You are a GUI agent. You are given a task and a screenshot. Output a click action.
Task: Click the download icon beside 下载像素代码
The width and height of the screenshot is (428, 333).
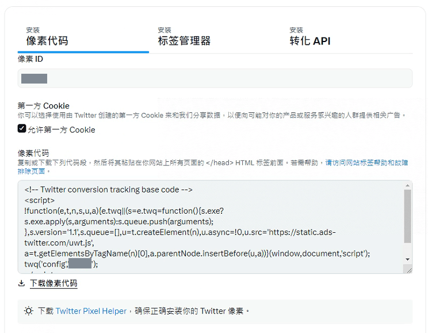click(x=21, y=283)
